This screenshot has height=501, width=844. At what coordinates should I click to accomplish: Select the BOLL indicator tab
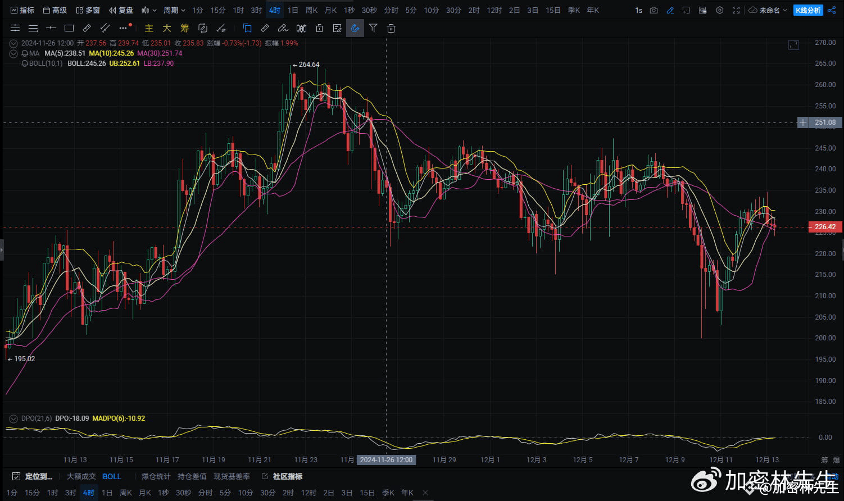(112, 476)
